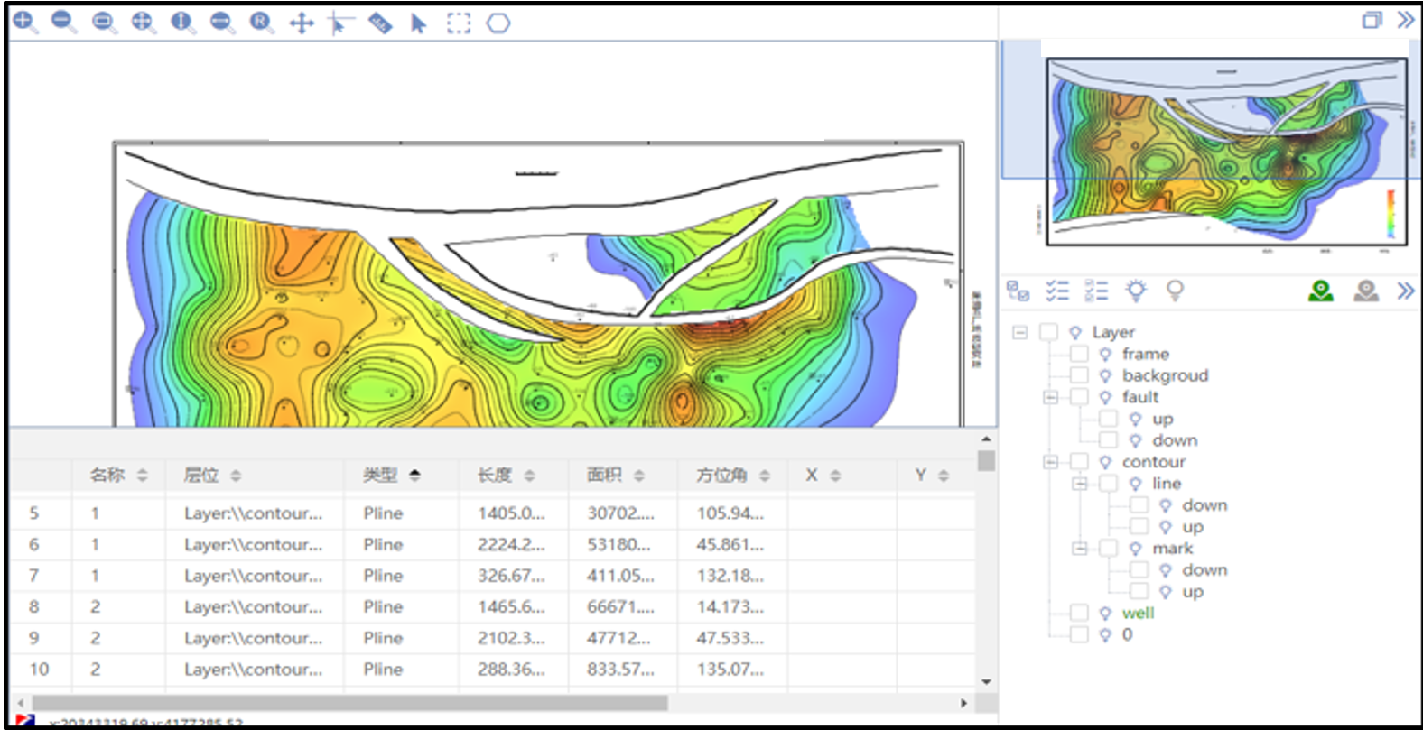Collapse the fault layer tree node
The height and width of the screenshot is (730, 1423).
coord(1050,397)
